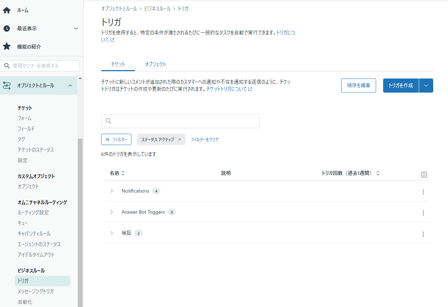Select オブジェクト under カスタムオブジェクト
This screenshot has width=448, height=307.
(x=28, y=187)
